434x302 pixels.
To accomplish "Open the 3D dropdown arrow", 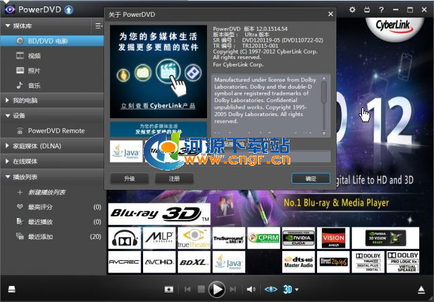I will (x=297, y=290).
